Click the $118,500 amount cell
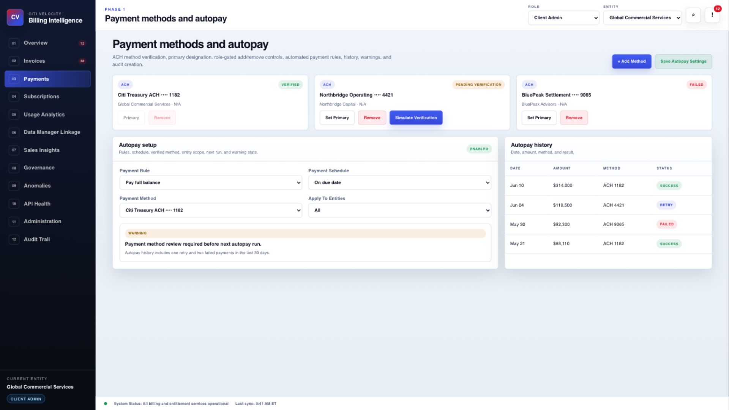Viewport: 729px width, 410px height. 562,205
